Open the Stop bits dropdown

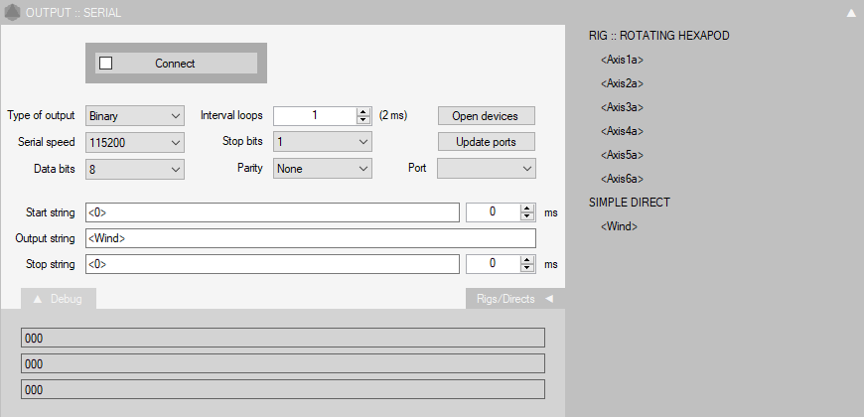[323, 142]
